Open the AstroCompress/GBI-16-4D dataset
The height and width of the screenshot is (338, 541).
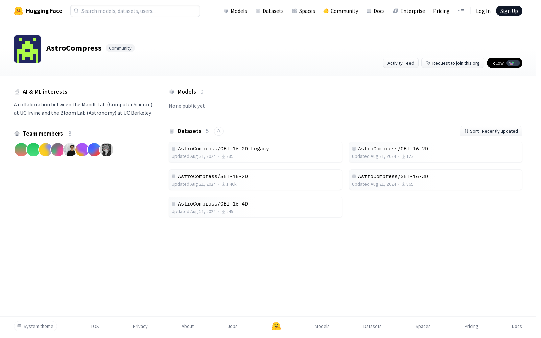pos(255,207)
